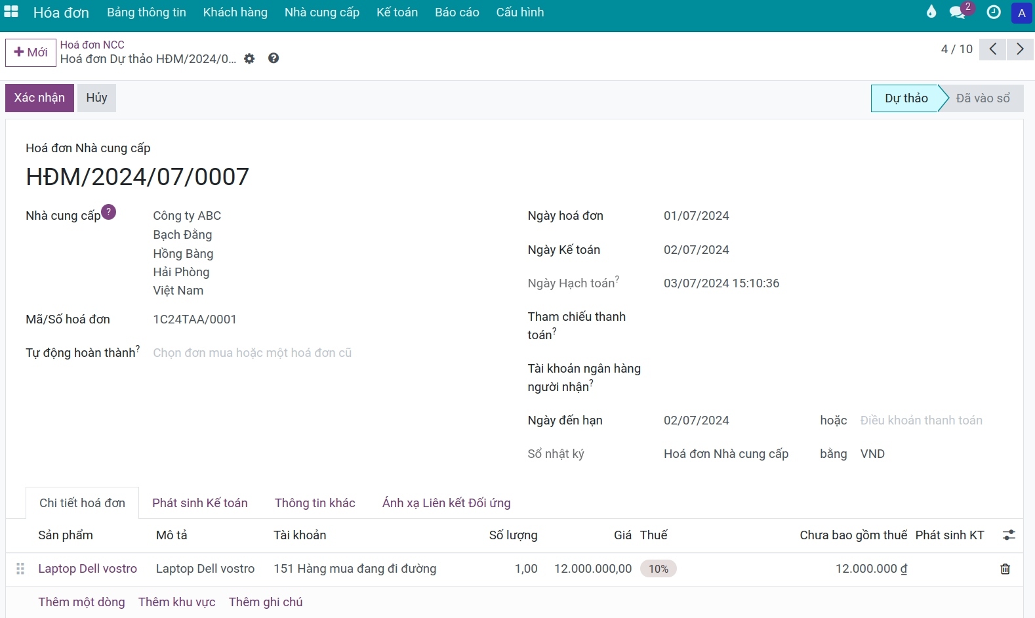Open the gear actions menu
The height and width of the screenshot is (618, 1035).
[x=249, y=58]
